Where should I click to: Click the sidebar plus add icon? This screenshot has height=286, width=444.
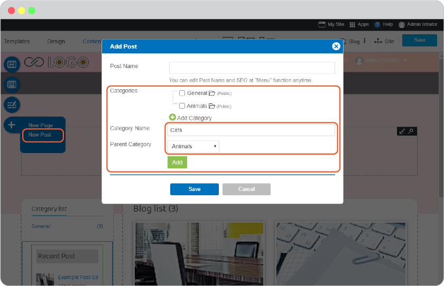(x=12, y=125)
